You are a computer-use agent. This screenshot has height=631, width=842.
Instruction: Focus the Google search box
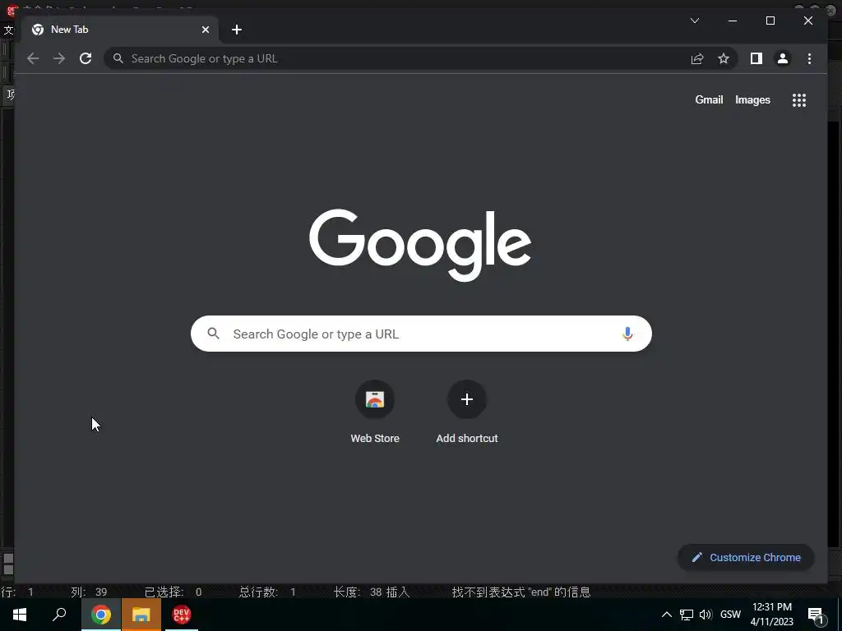pos(421,334)
